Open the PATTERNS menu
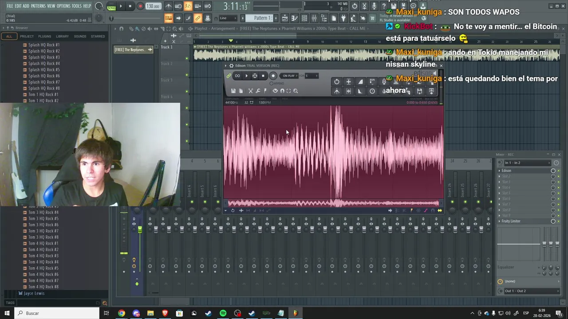Image resolution: width=568 pixels, height=319 pixels. pos(38,6)
